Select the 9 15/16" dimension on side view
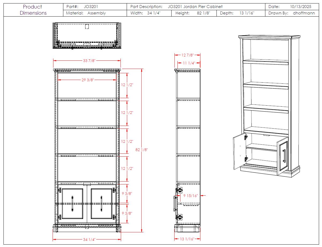Viewport: 322px width, 247px height. click(191, 196)
